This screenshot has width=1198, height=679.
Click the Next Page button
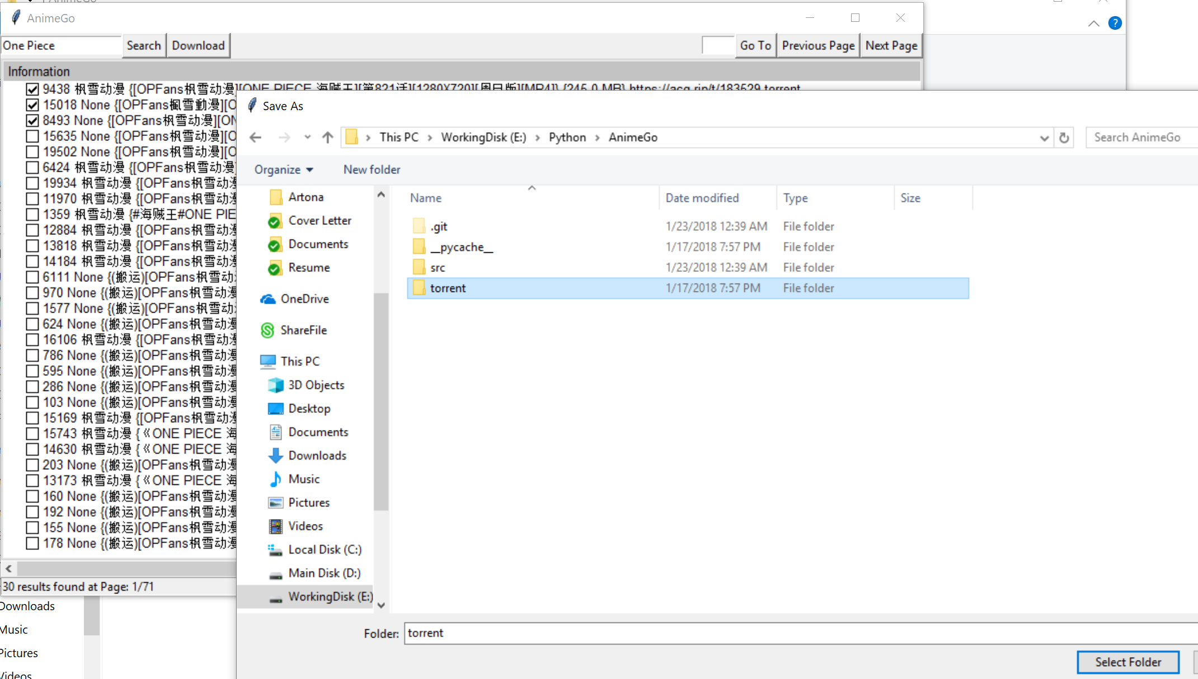(x=891, y=46)
